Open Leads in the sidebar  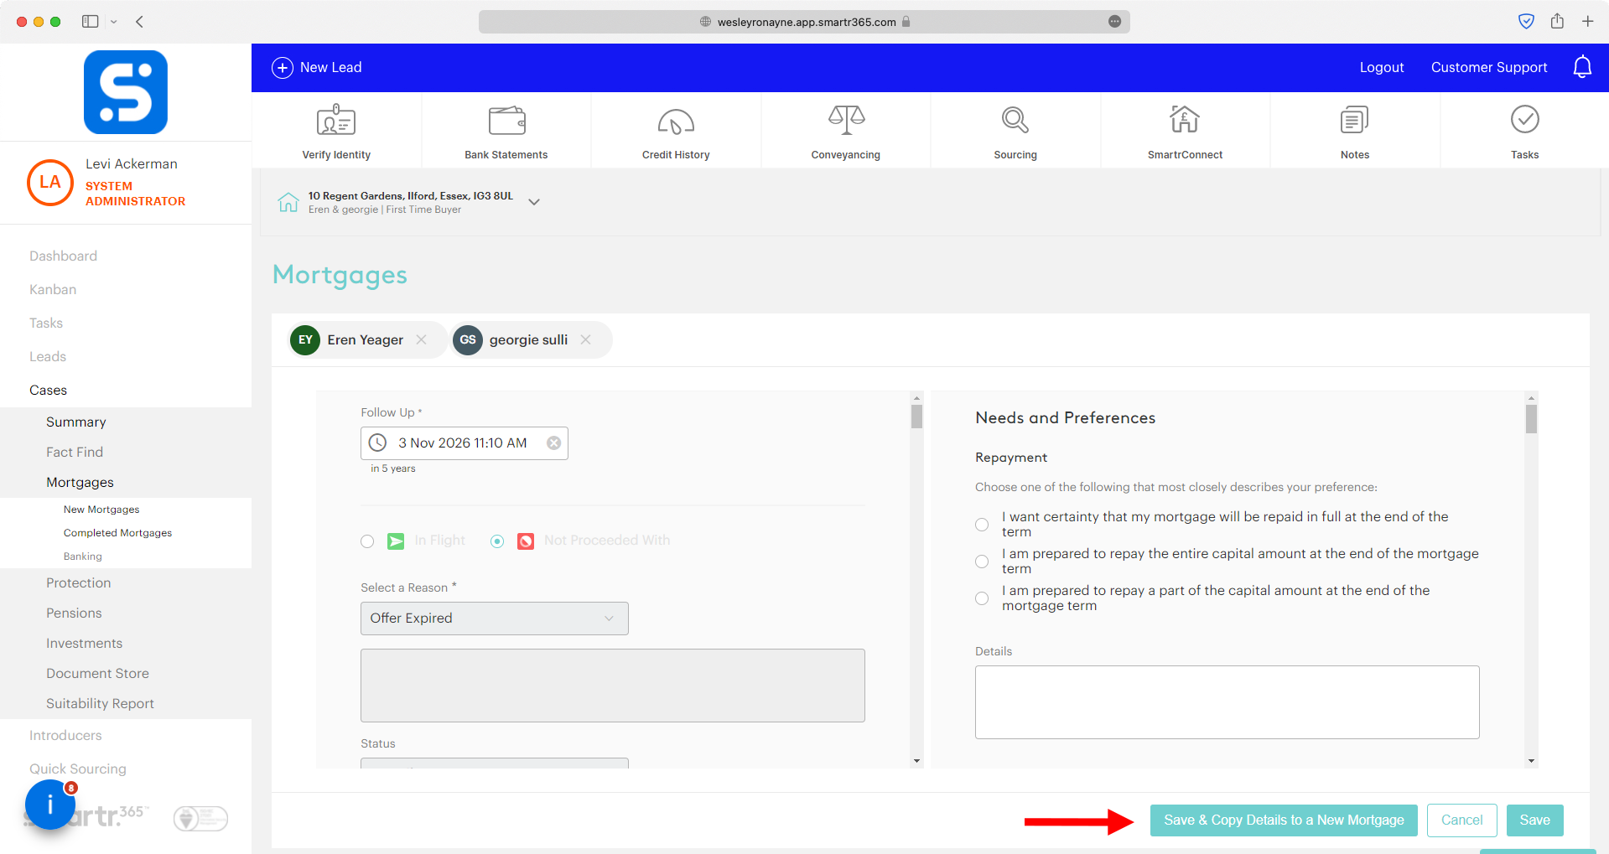pyautogui.click(x=48, y=357)
